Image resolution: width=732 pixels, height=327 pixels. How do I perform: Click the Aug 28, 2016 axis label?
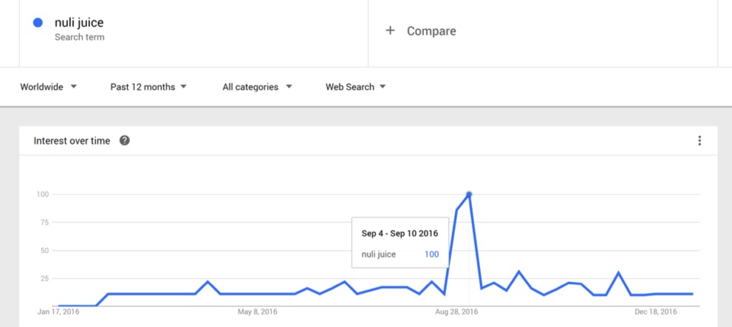tap(457, 311)
